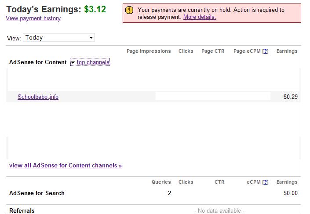Click the Page CTR column header

coord(213,51)
